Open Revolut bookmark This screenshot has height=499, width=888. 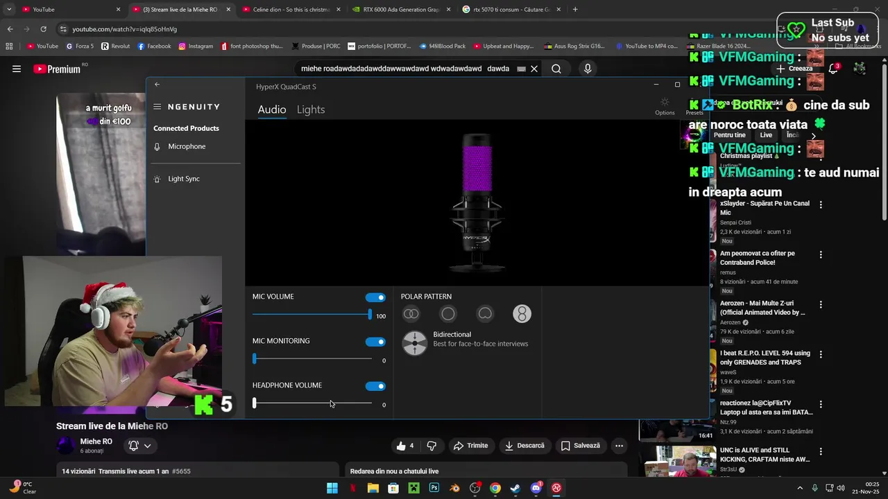click(x=115, y=46)
